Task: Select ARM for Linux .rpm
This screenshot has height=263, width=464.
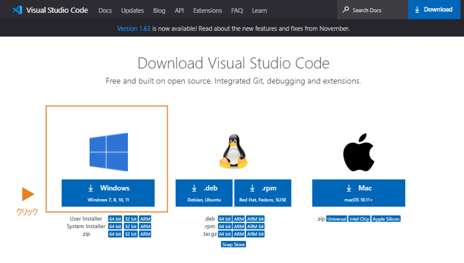Action: tap(239, 226)
